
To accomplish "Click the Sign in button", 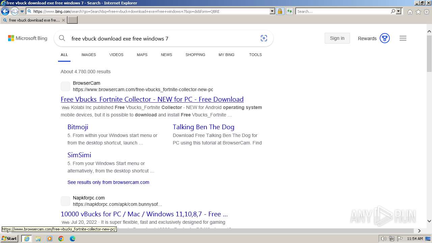I will (x=337, y=38).
